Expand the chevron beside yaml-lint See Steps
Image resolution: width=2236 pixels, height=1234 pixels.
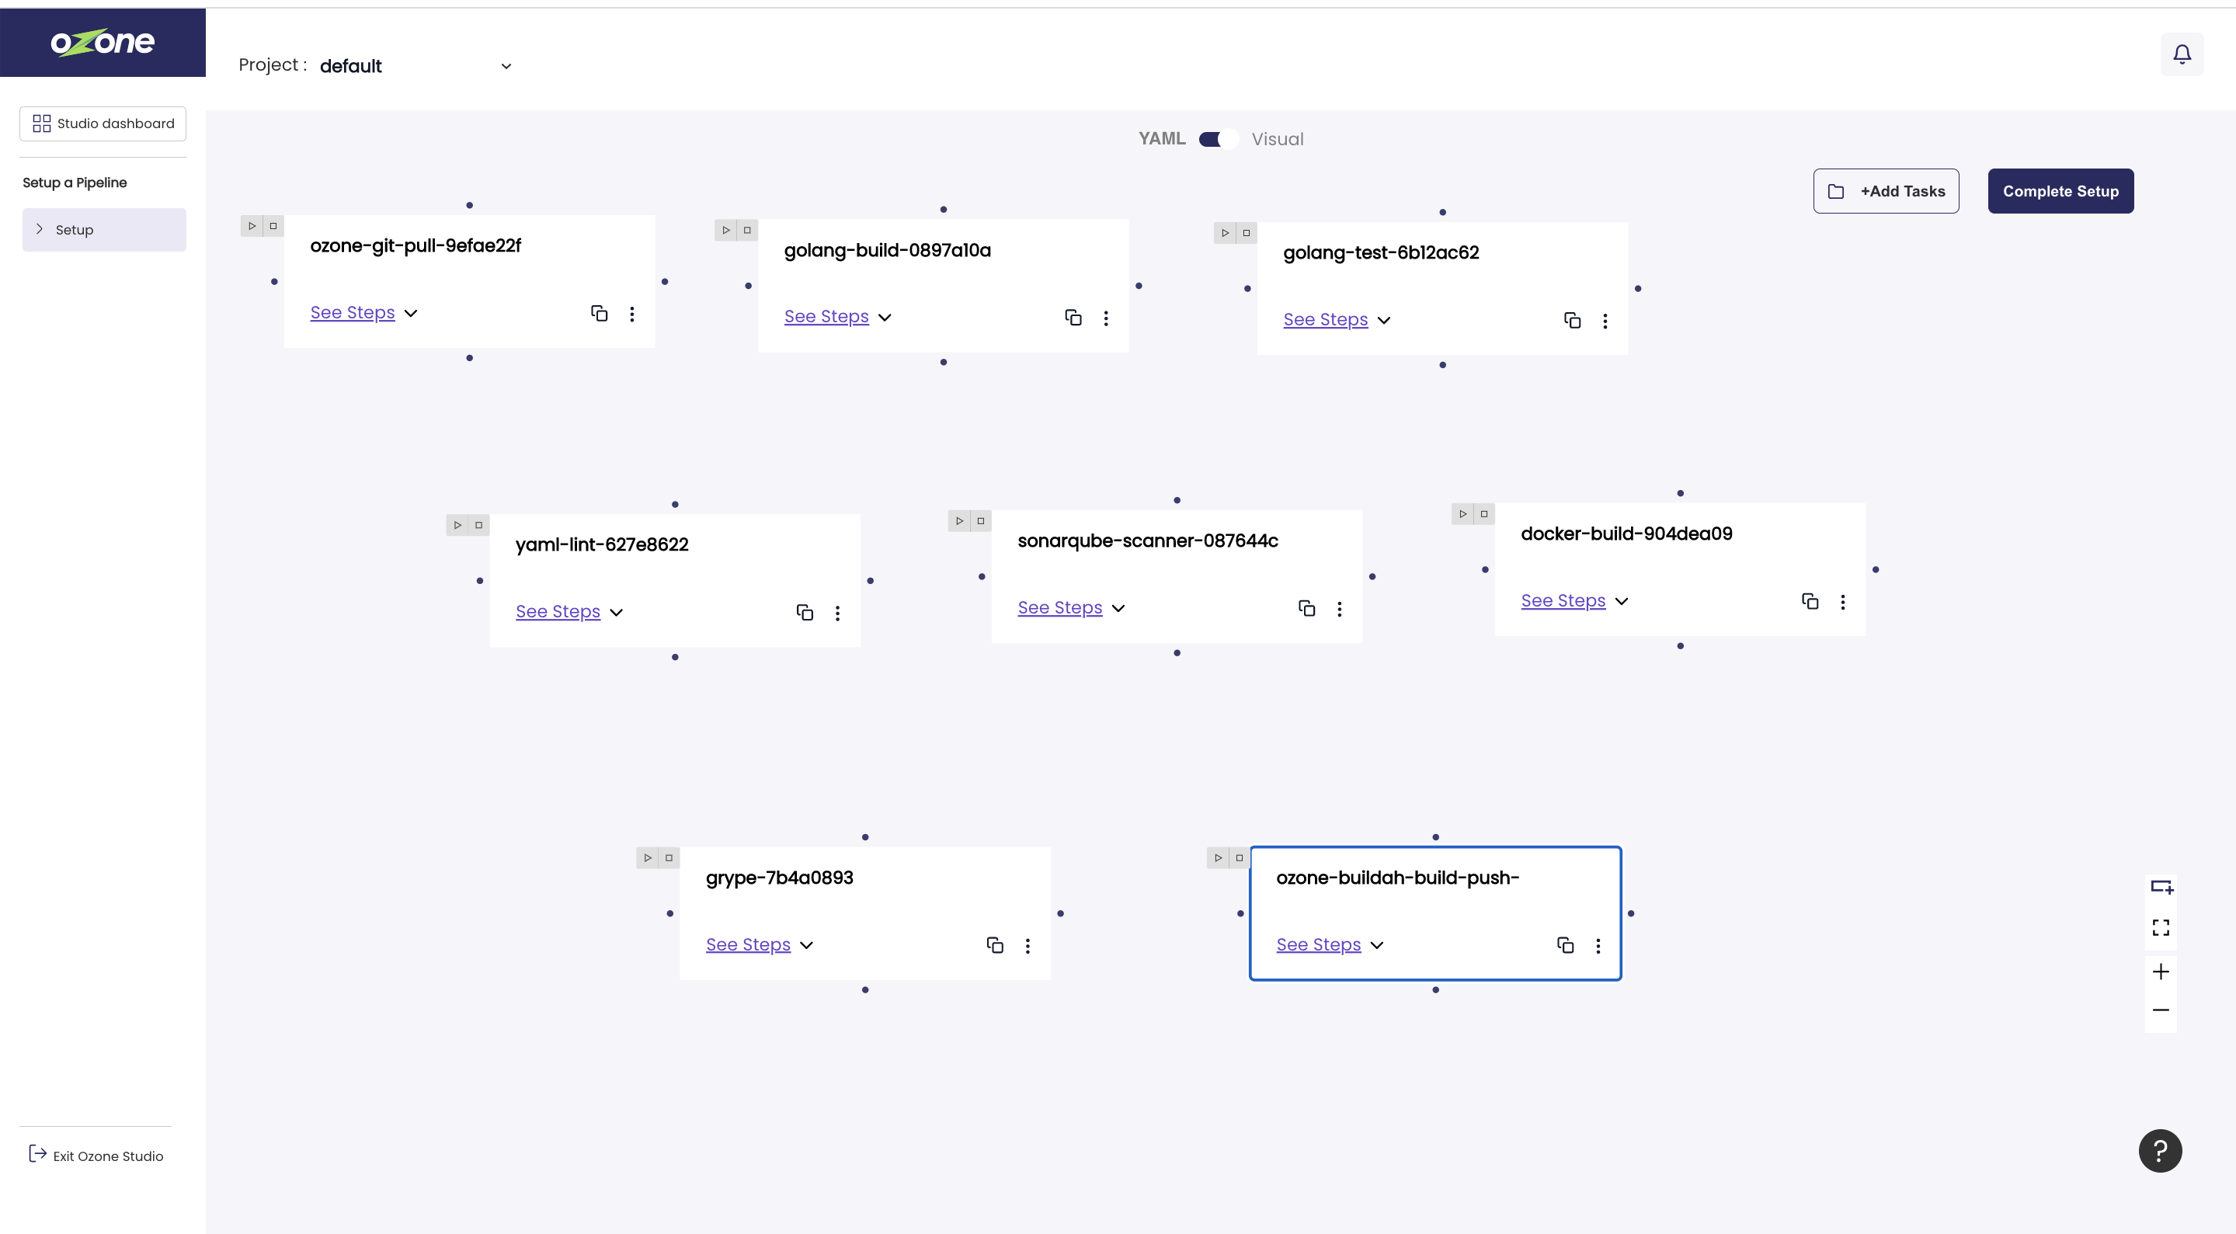pyautogui.click(x=617, y=613)
